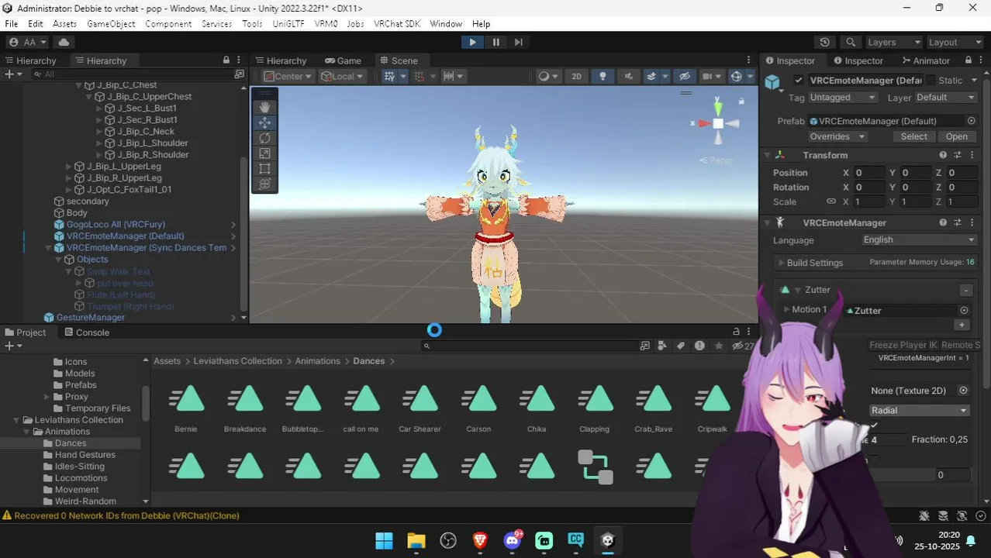
Task: Click the Zutter minus remove button
Action: [x=965, y=290]
